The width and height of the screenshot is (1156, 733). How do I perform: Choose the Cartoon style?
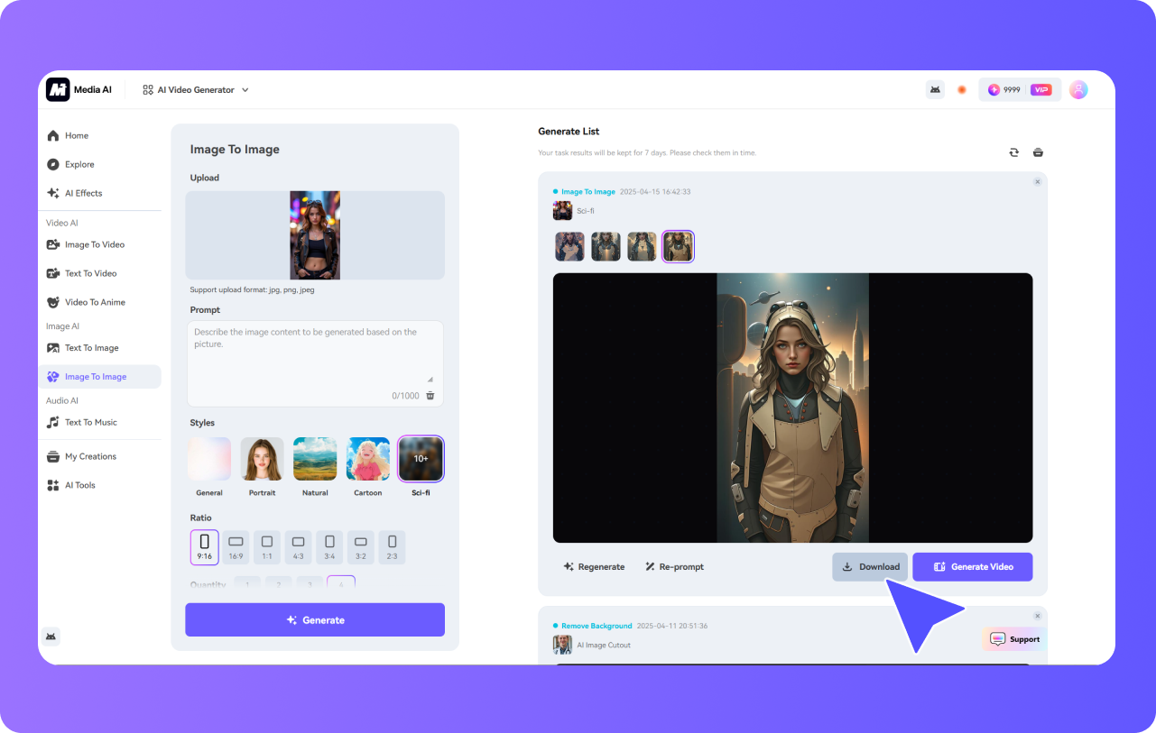[x=368, y=459]
